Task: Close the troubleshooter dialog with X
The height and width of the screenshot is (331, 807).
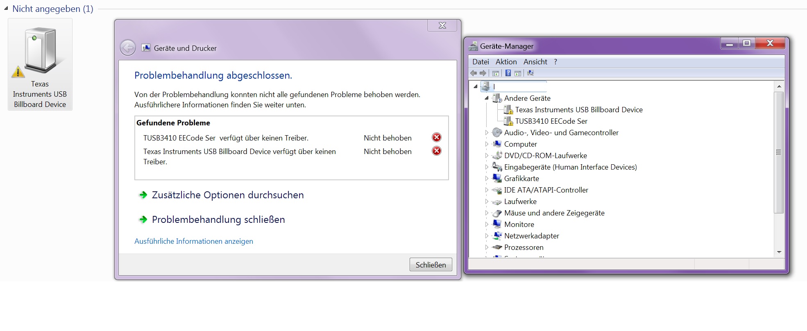Action: click(x=442, y=25)
